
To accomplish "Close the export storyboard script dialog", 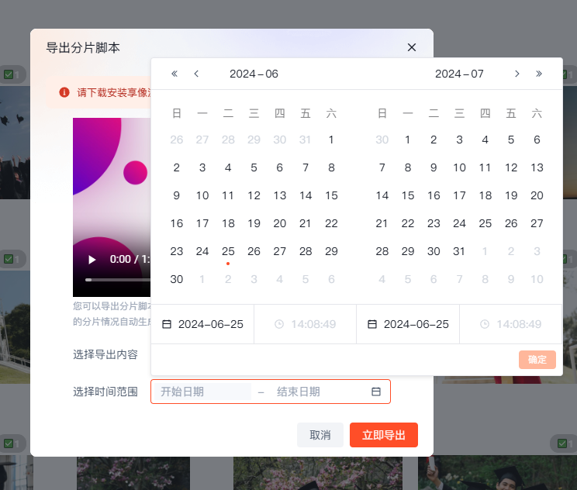I will click(412, 47).
